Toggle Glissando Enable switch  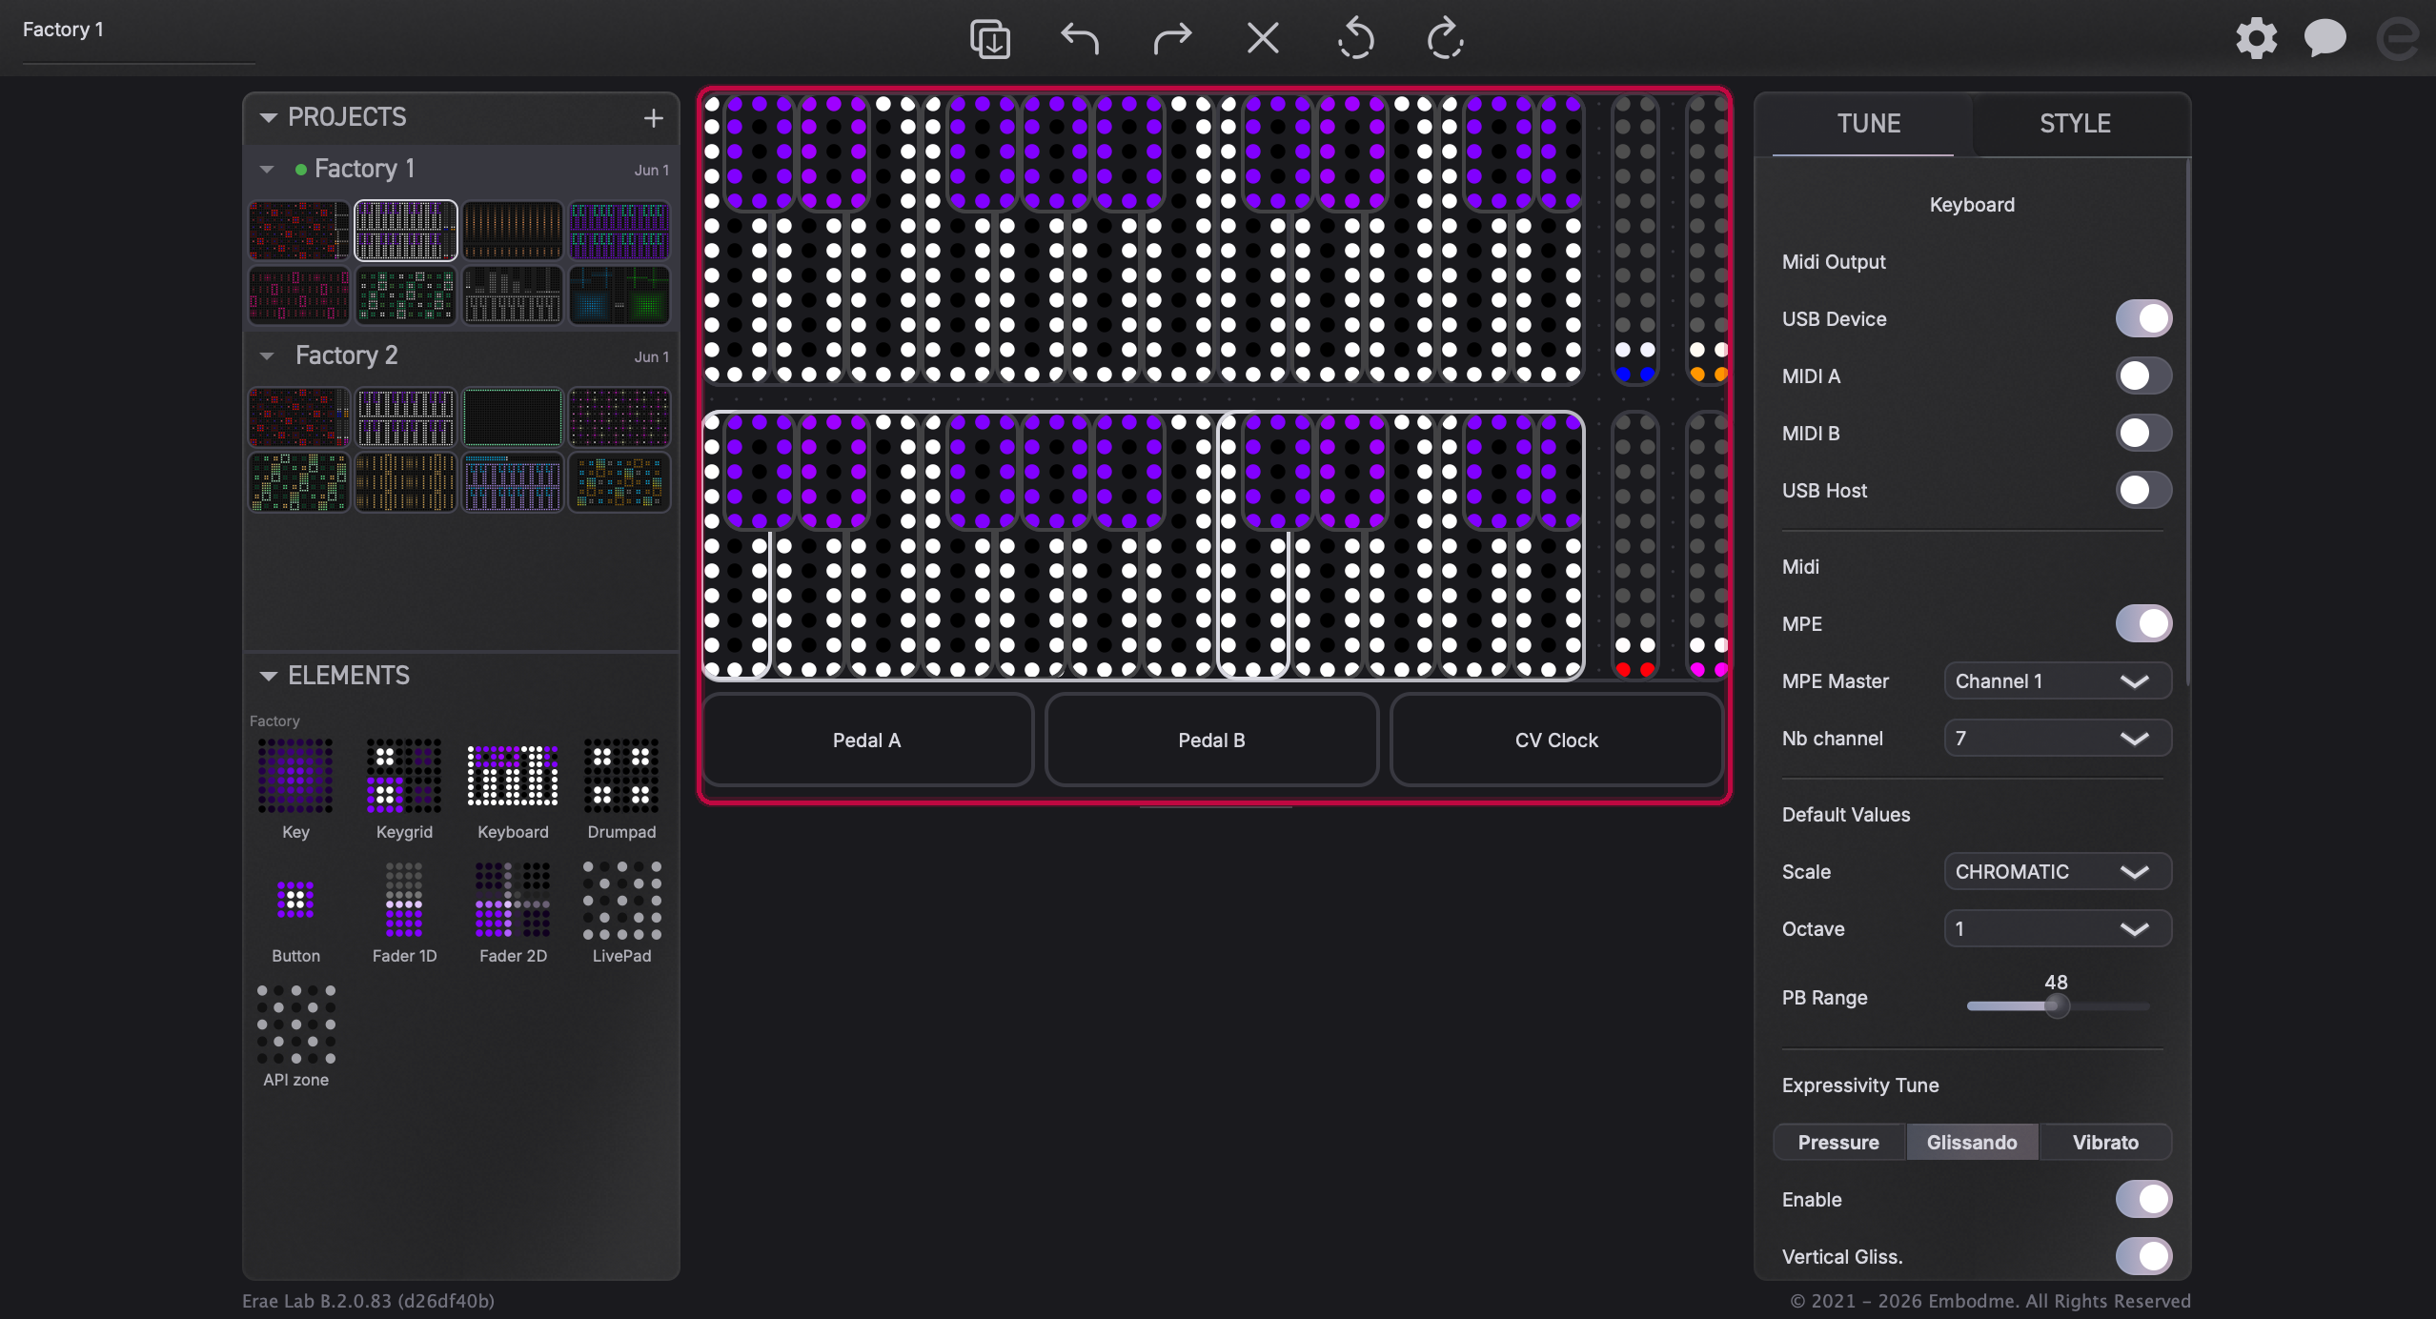point(2143,1199)
